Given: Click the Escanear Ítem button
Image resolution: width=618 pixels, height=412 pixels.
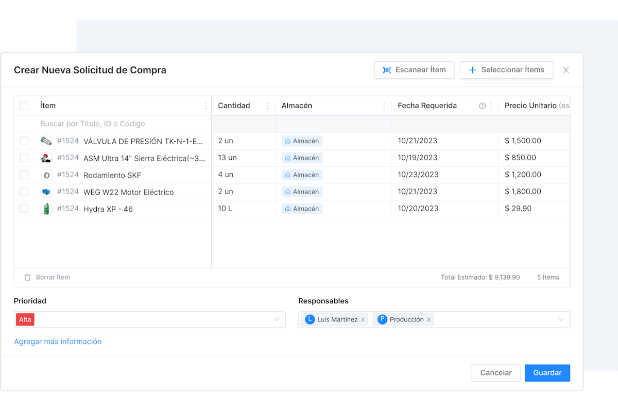Looking at the screenshot, I should (x=414, y=70).
